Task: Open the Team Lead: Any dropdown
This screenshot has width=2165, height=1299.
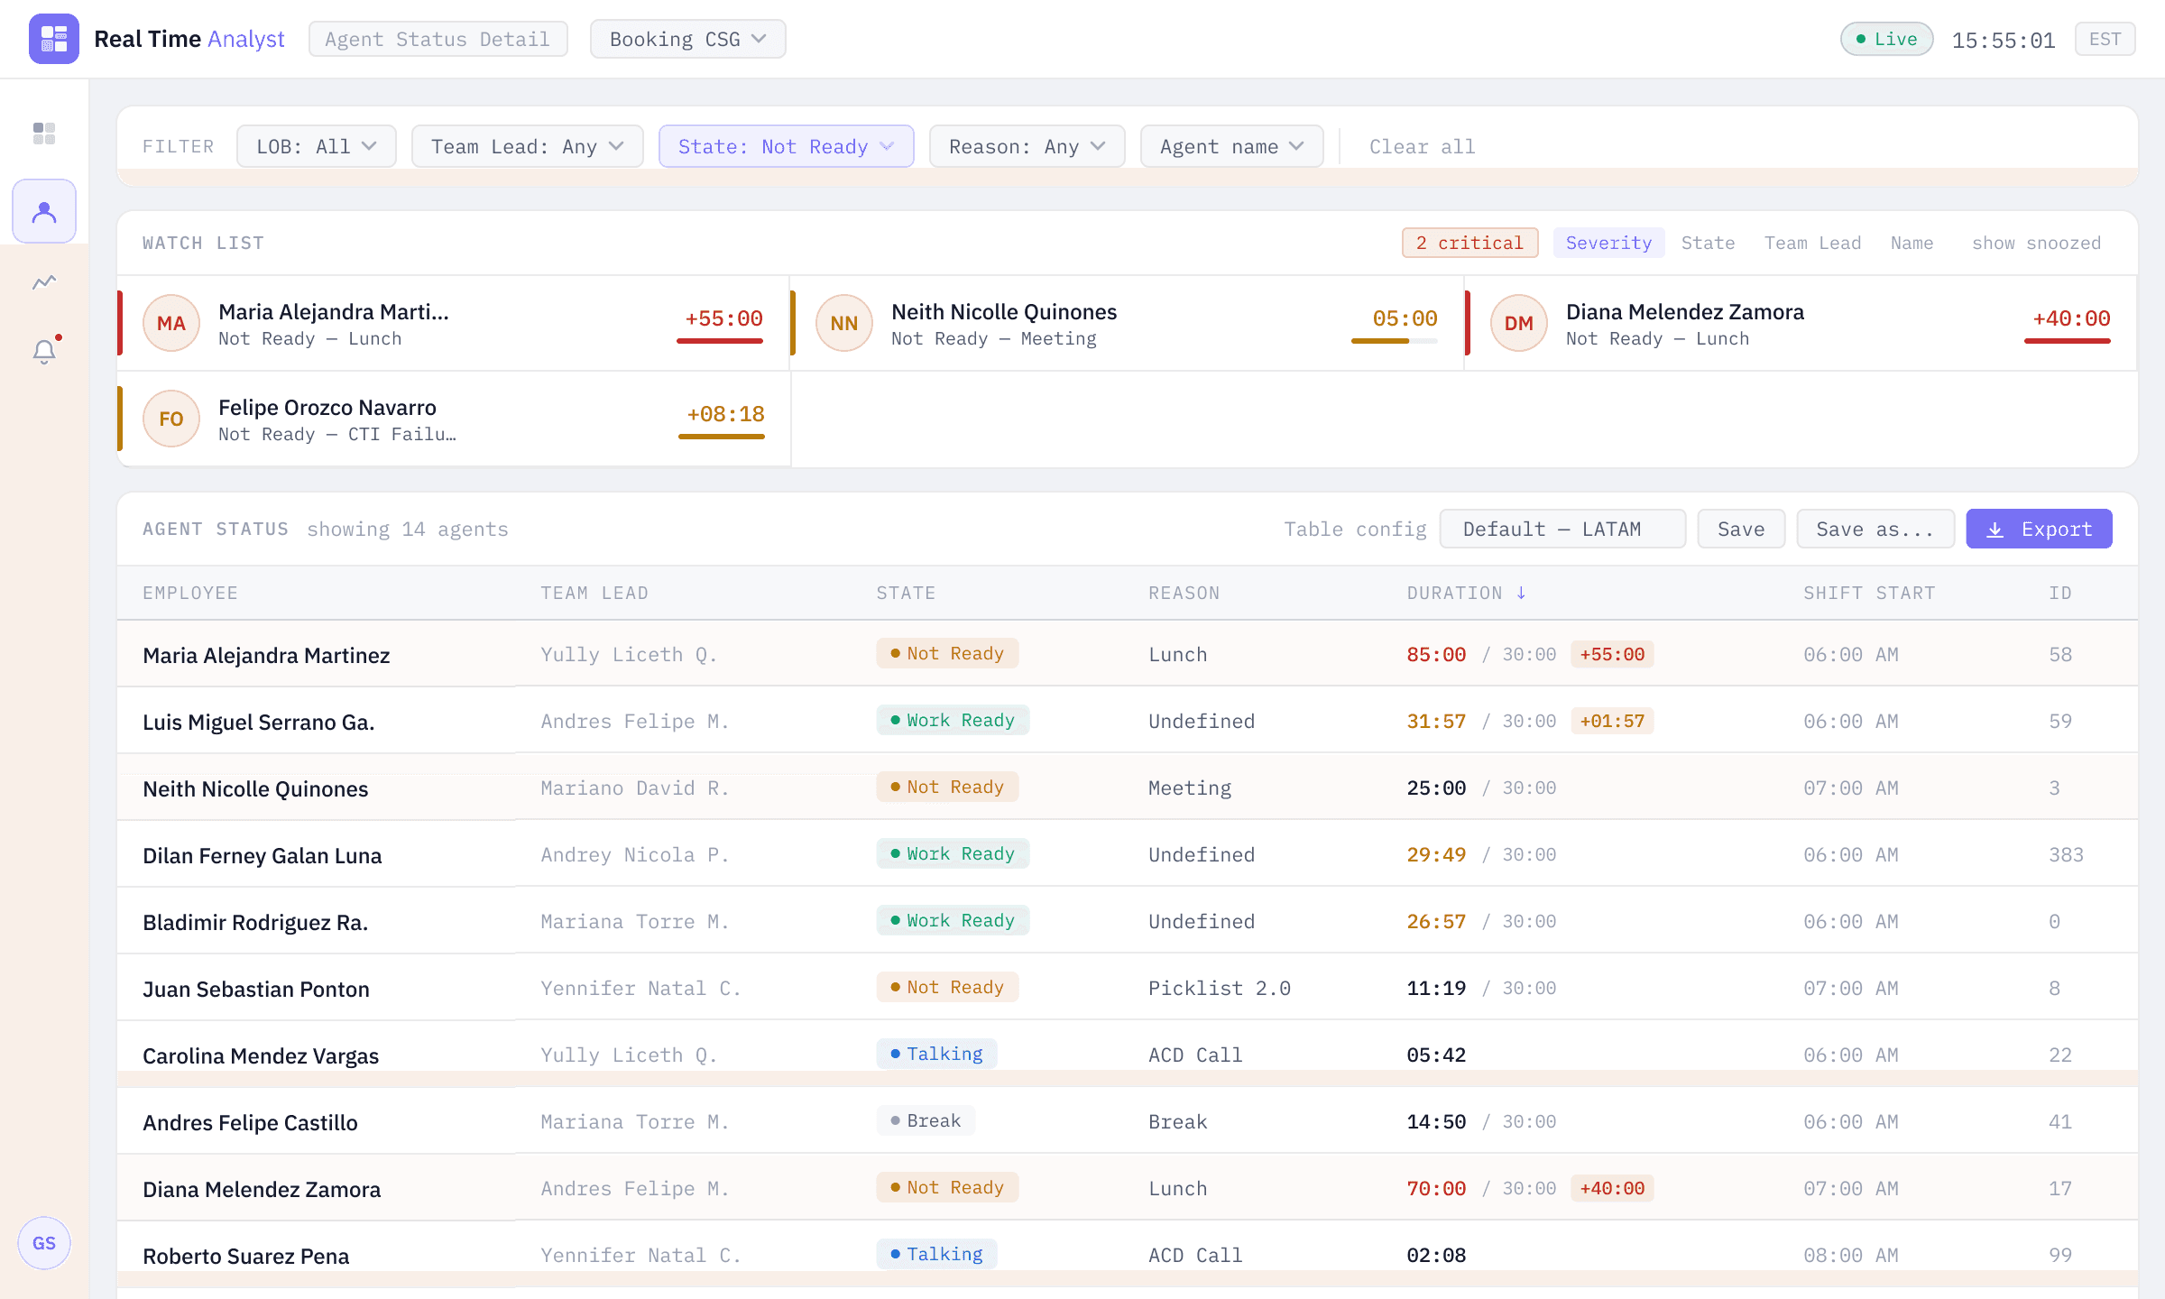Action: point(527,146)
